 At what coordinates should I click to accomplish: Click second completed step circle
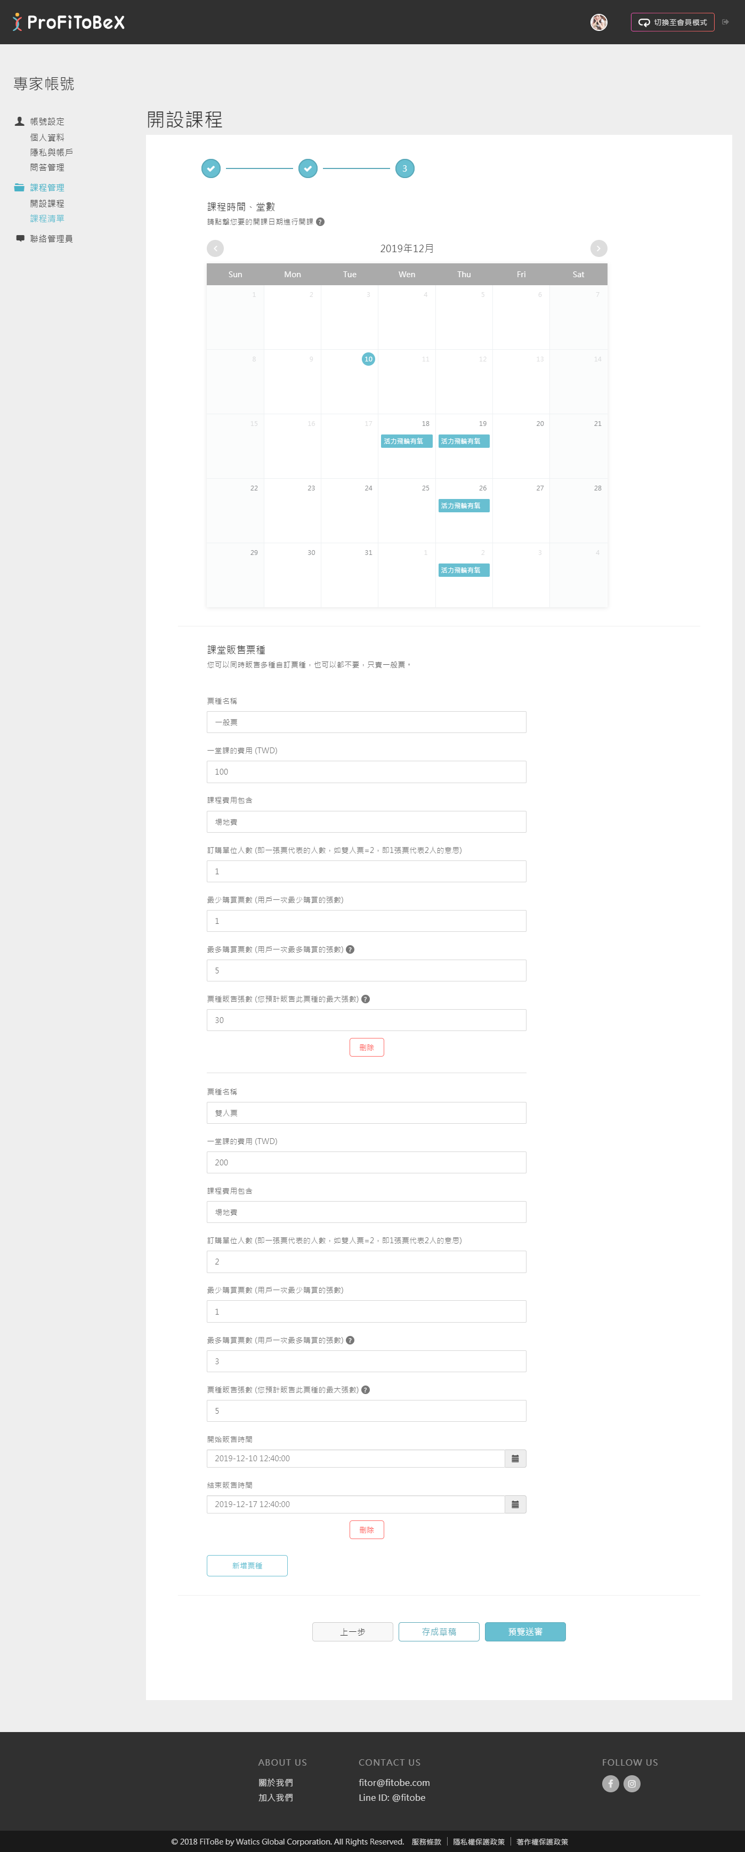coord(307,168)
